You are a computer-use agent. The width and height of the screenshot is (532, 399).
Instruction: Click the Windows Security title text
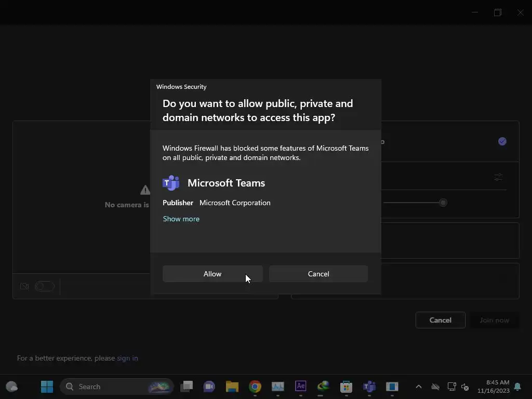181,87
